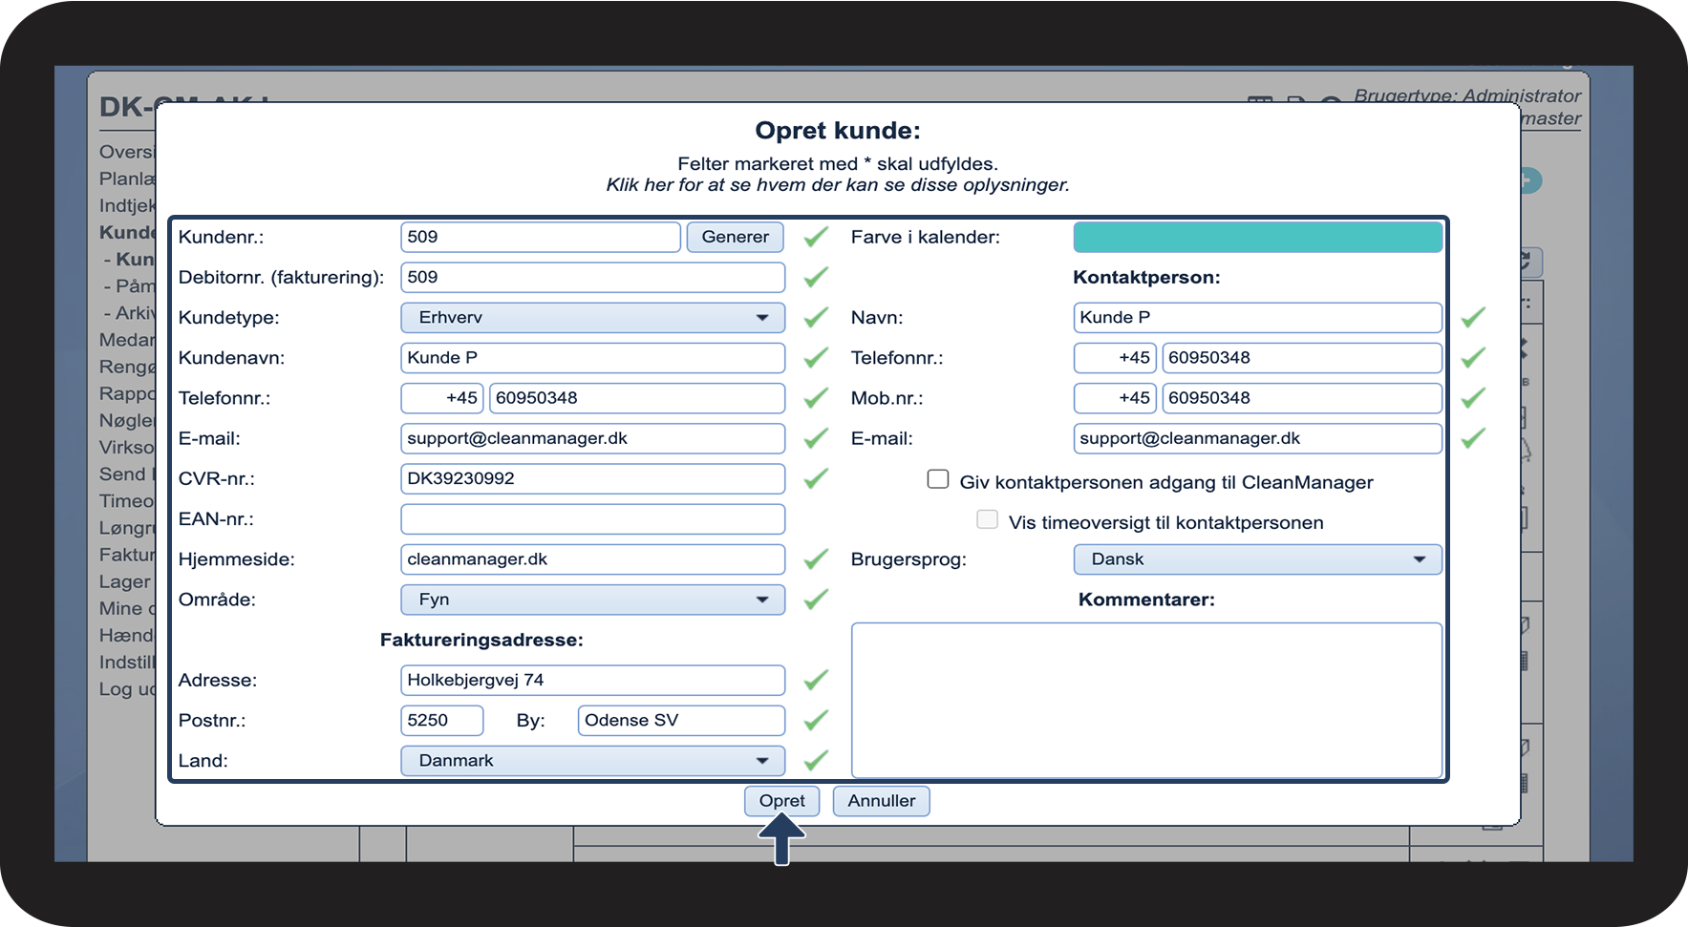Screen dimensions: 1688x927
Task: Select Lager in the left sidebar menu
Action: pyautogui.click(x=125, y=581)
